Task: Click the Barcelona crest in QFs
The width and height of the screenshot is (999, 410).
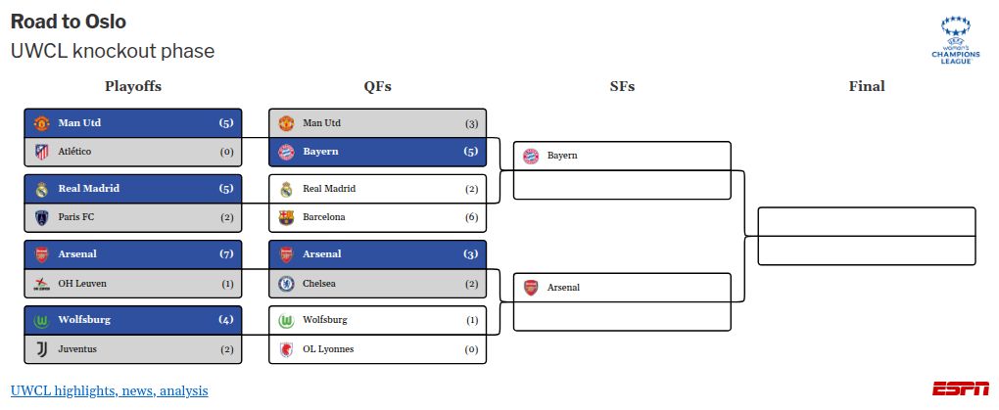Action: click(286, 217)
